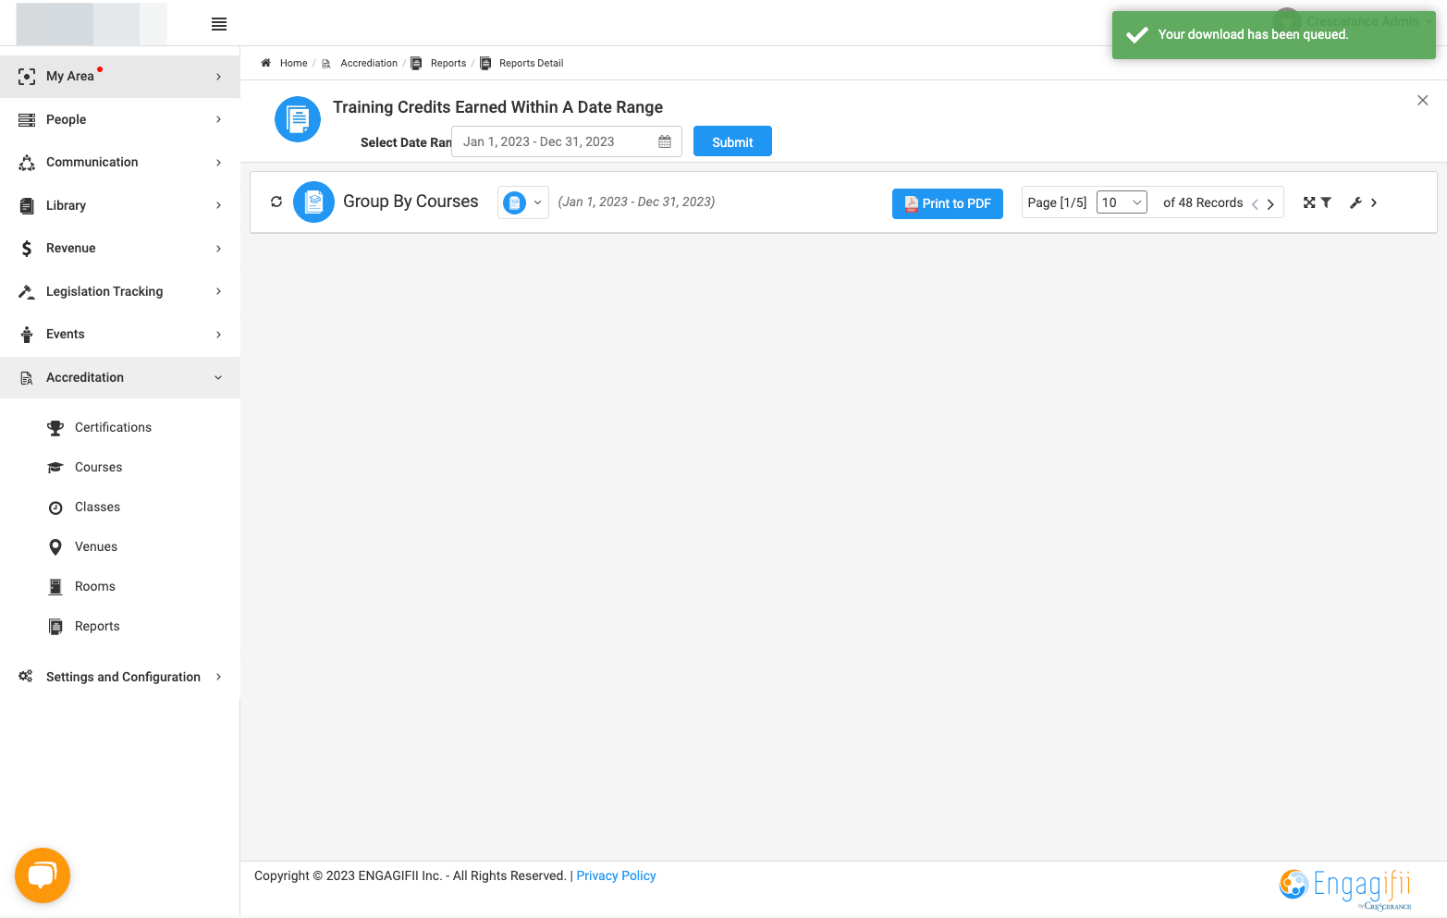Click Print to PDF button
This screenshot has width=1447, height=918.
(948, 203)
